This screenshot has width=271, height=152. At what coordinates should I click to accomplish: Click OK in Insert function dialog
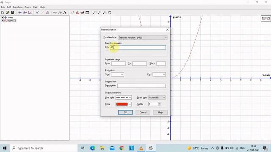point(125,112)
